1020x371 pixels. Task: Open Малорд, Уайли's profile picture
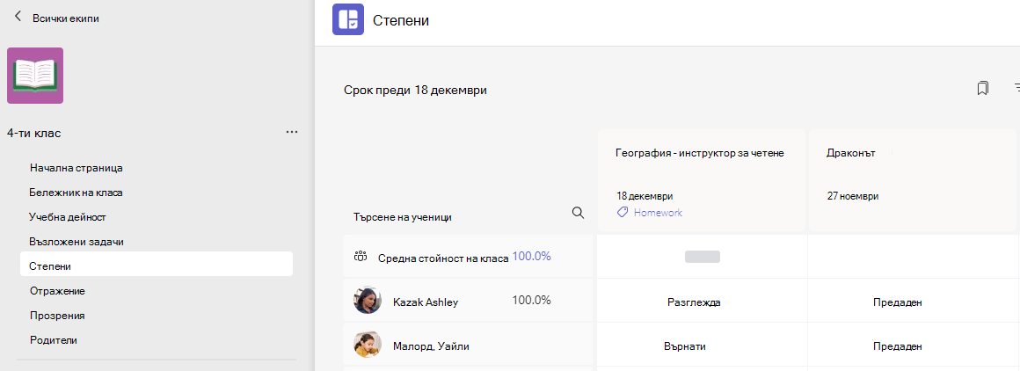368,345
